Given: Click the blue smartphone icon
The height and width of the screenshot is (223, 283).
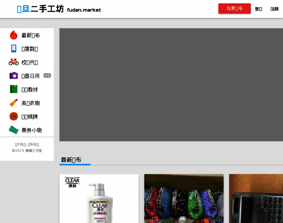Looking at the screenshot, I should (14, 49).
